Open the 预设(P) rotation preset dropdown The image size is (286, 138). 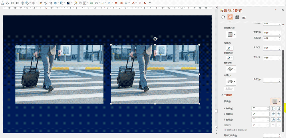[x=276, y=101]
